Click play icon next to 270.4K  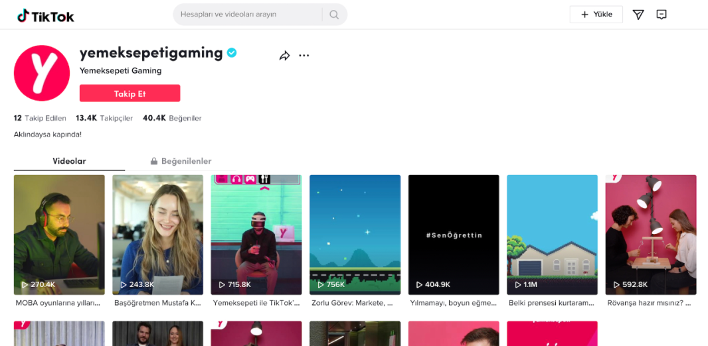tap(25, 285)
